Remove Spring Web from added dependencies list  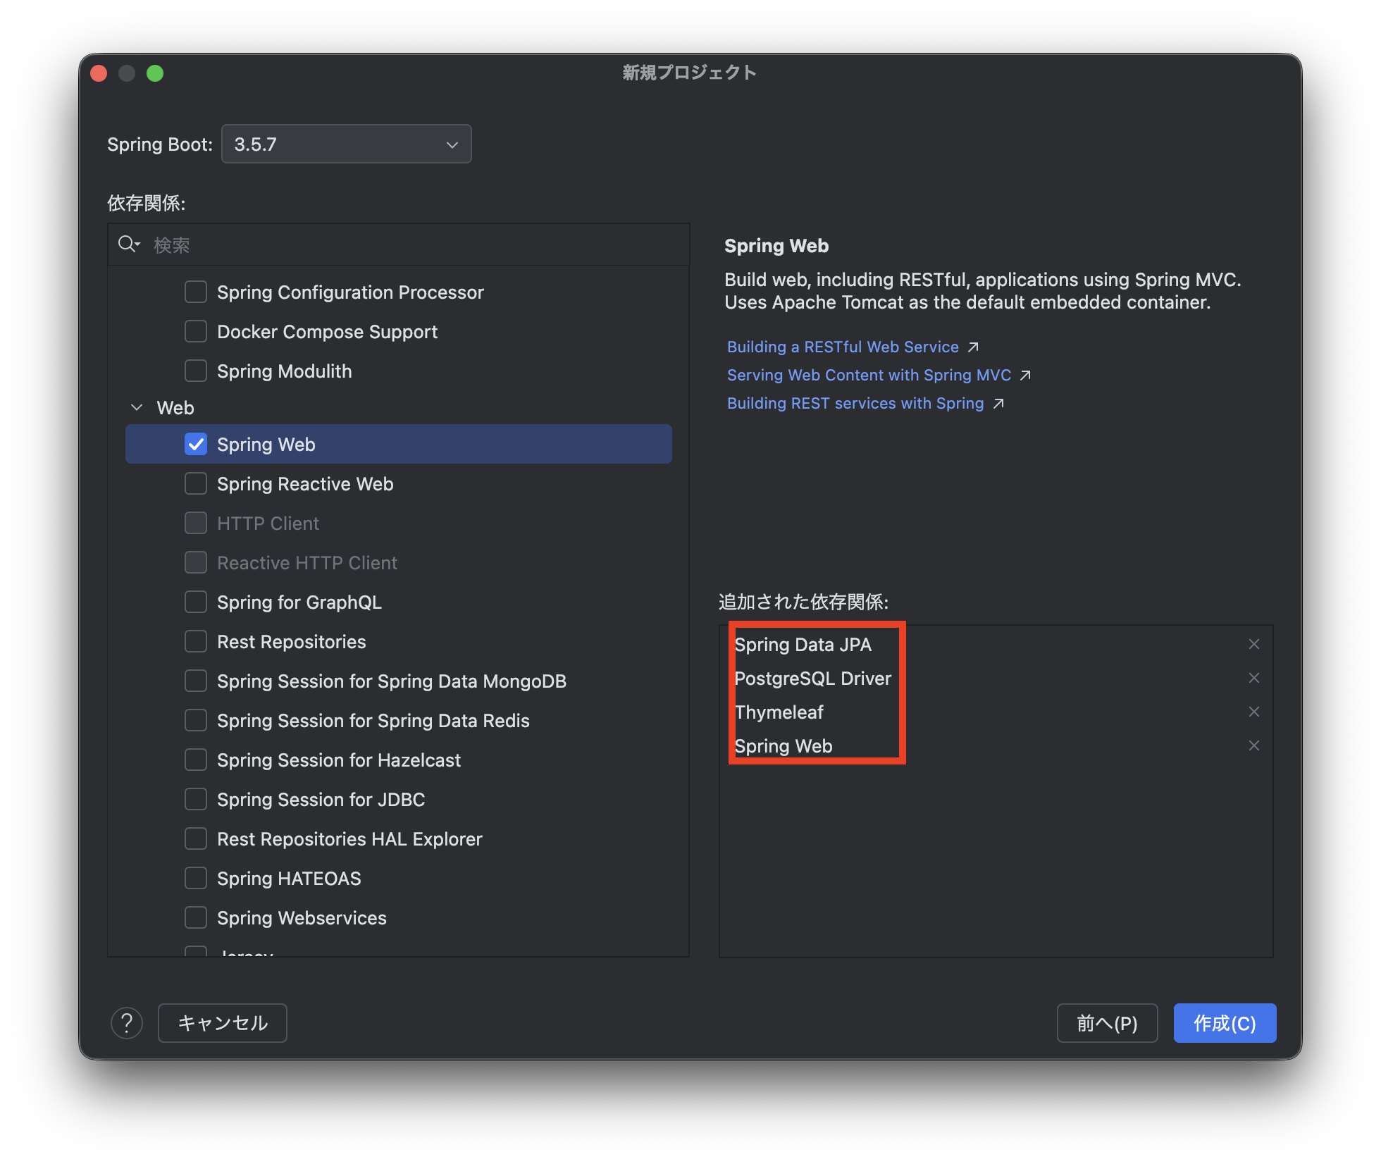coord(1253,745)
